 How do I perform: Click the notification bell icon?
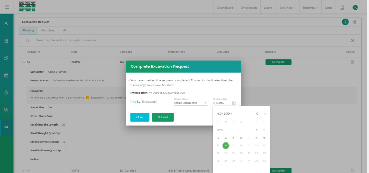[342, 8]
